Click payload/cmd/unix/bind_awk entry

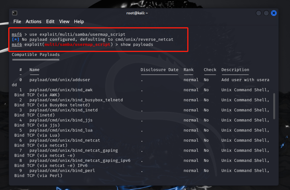click(x=61, y=90)
